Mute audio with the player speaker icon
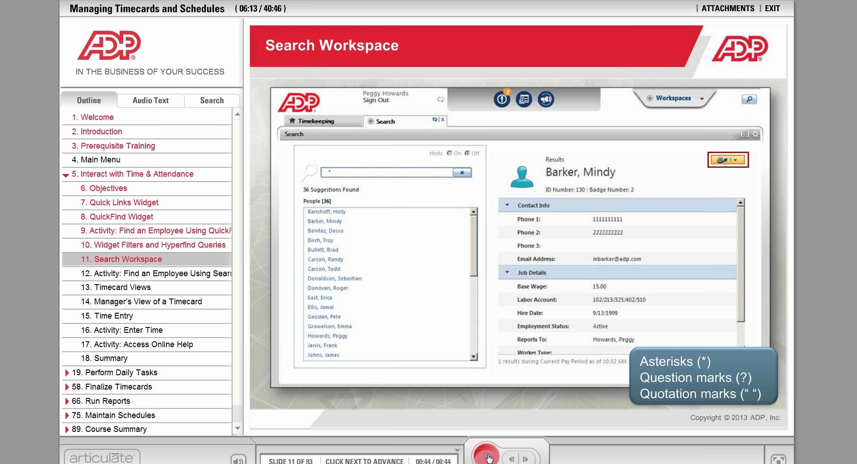Screen dimensions: 857x464 click(x=238, y=460)
